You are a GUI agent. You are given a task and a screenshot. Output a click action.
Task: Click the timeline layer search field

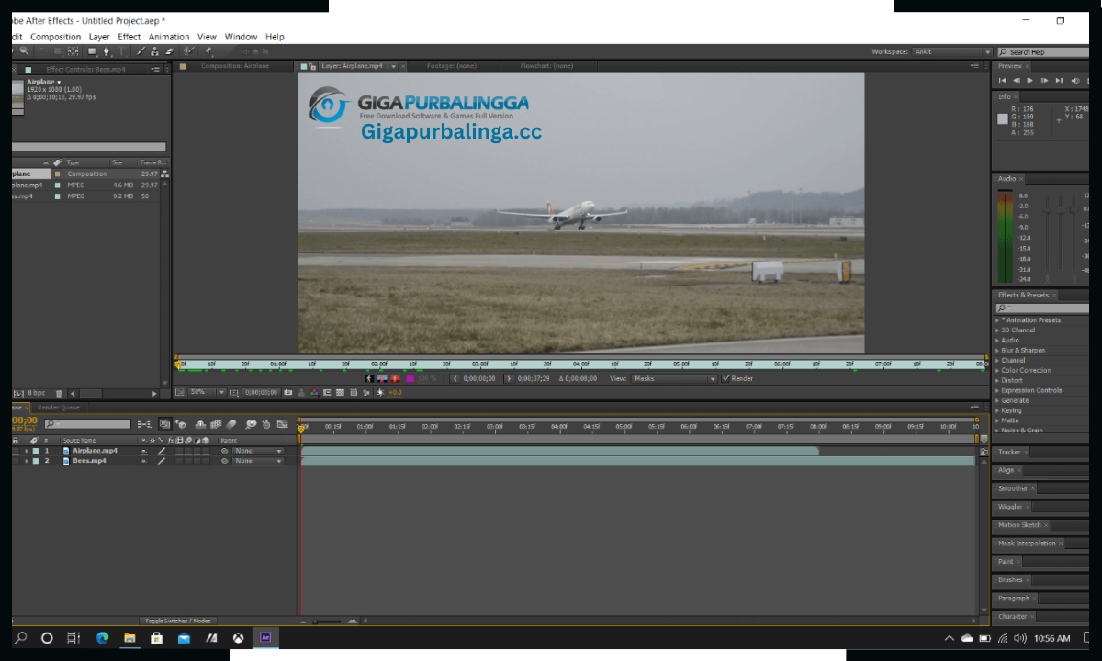pyautogui.click(x=87, y=424)
